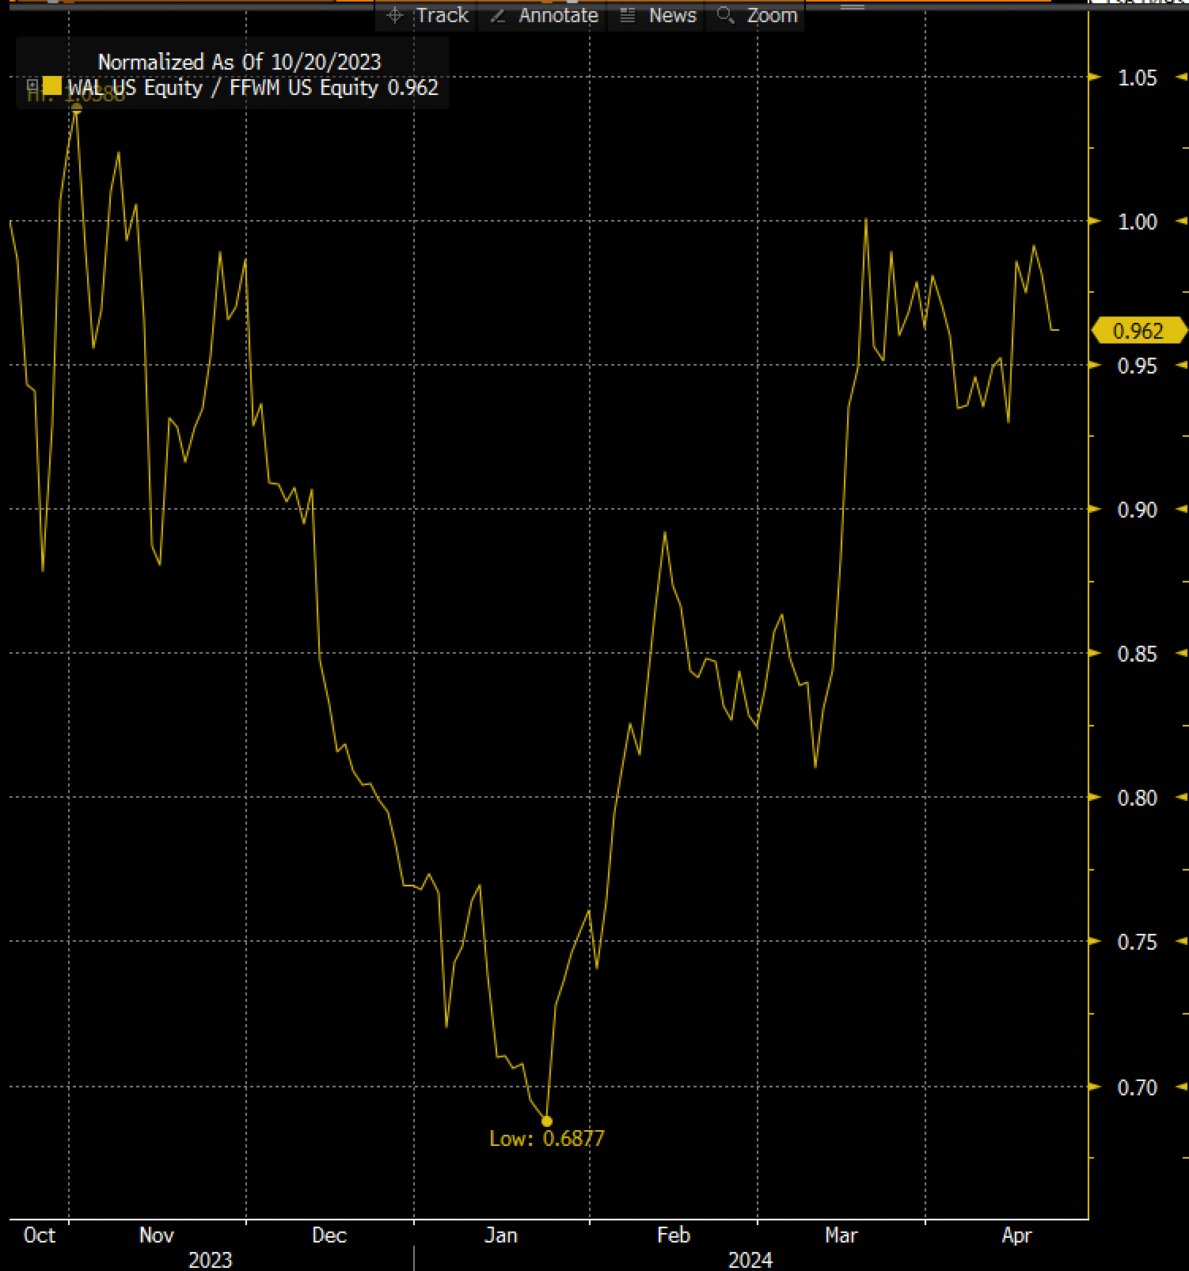The image size is (1189, 1271).
Task: Activate the Zoom tool
Action: pyautogui.click(x=772, y=16)
